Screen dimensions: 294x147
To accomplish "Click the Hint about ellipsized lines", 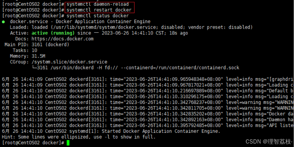I will 79,137.
